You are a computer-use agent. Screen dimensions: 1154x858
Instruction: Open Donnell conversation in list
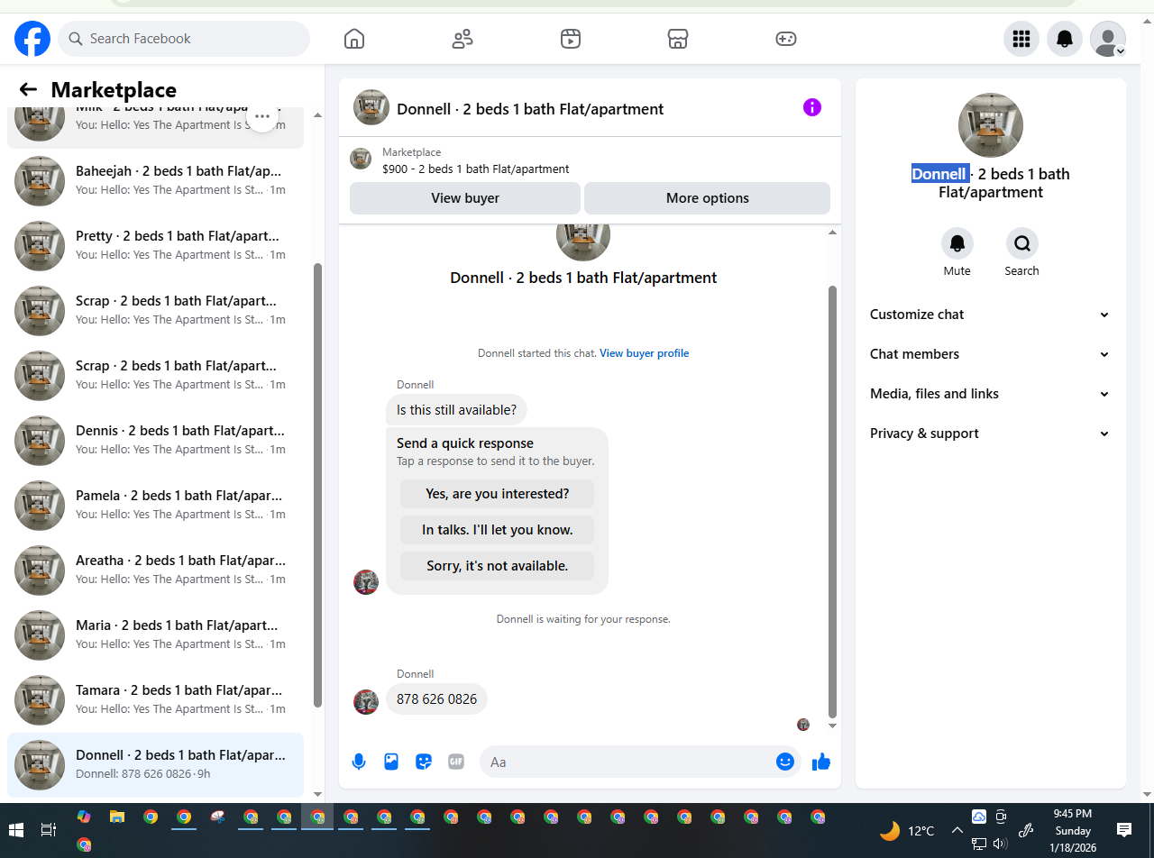[155, 765]
